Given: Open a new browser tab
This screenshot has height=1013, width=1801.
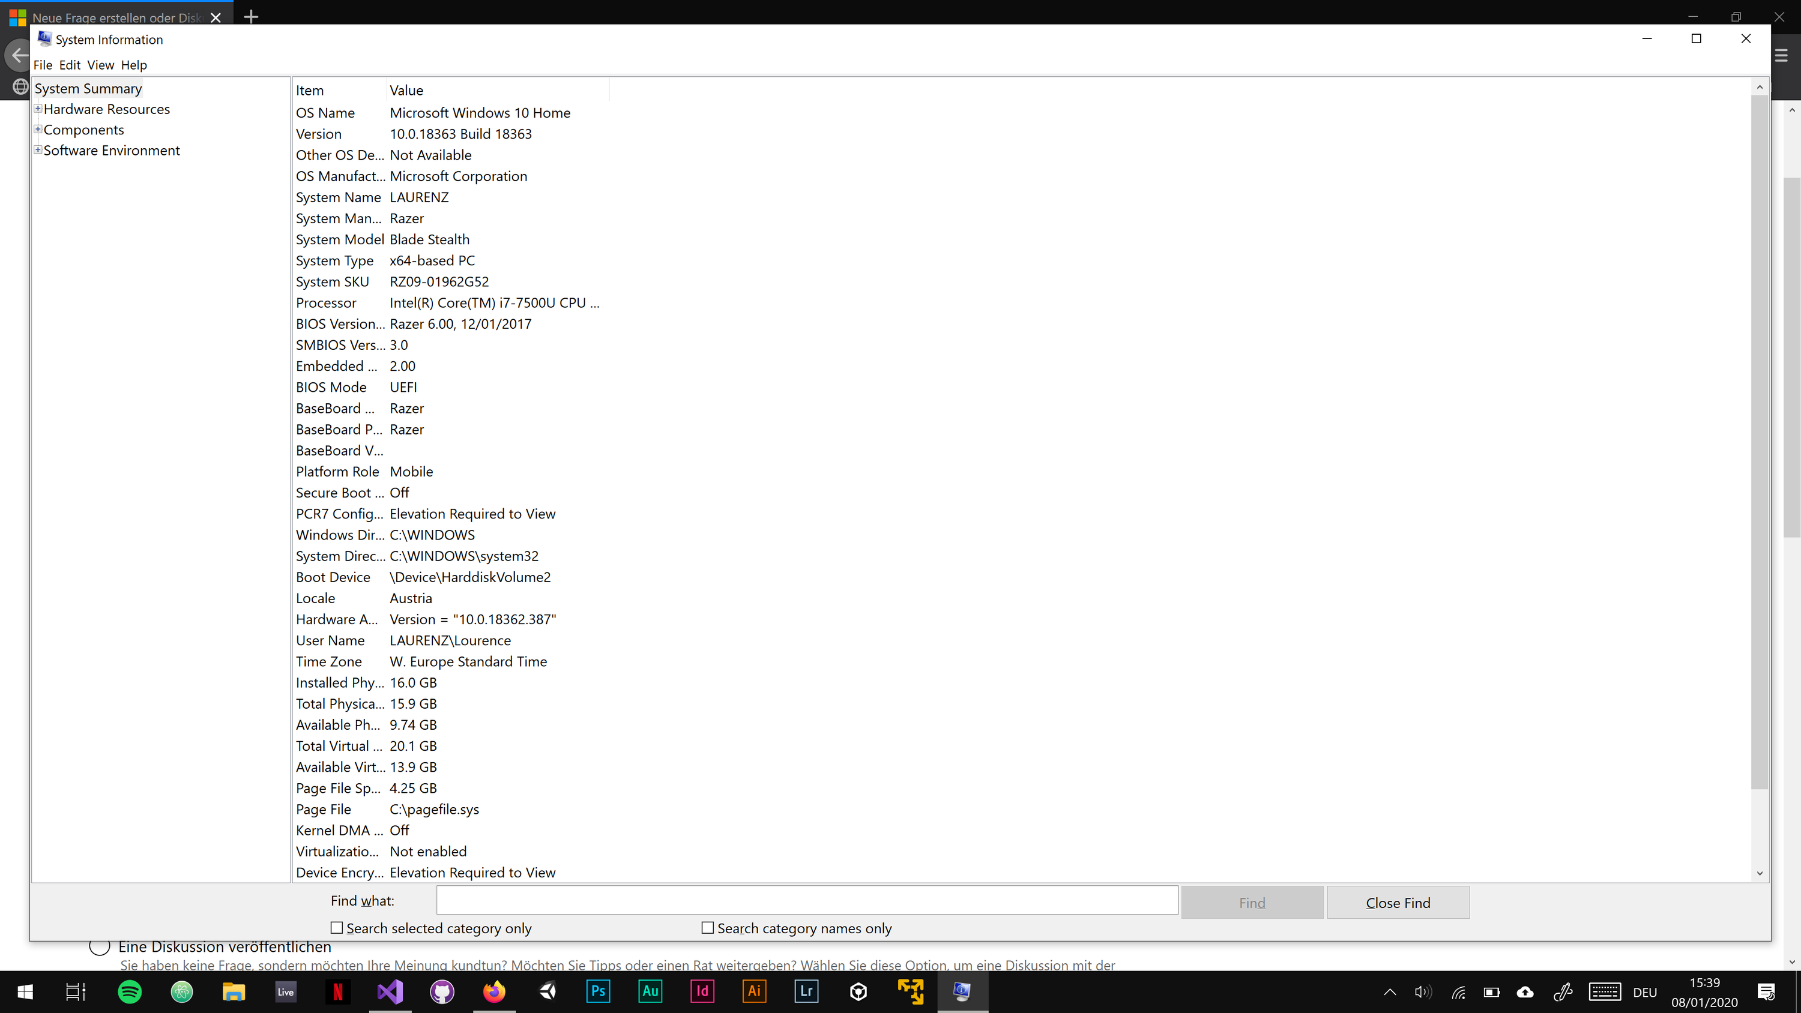Looking at the screenshot, I should (x=251, y=17).
